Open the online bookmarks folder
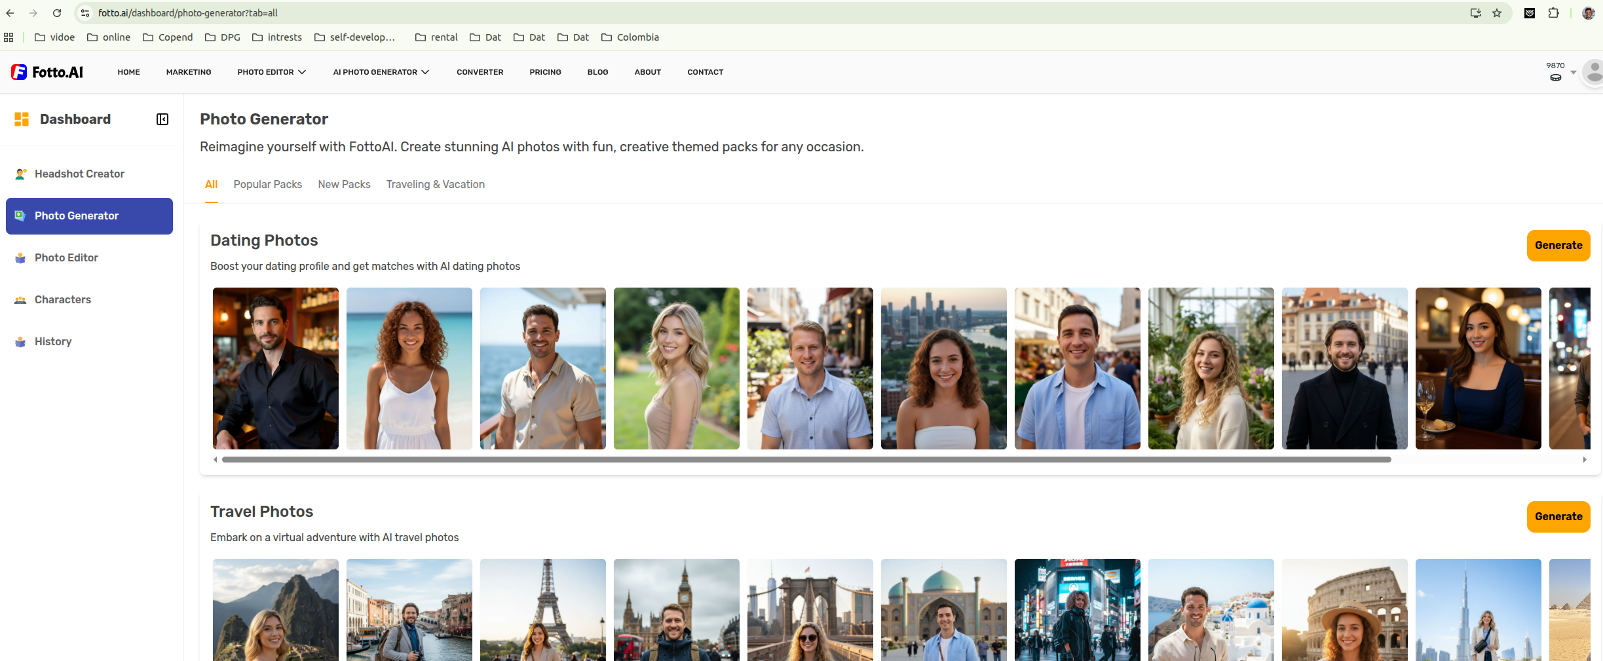Screen dimensions: 1603x661 point(109,37)
